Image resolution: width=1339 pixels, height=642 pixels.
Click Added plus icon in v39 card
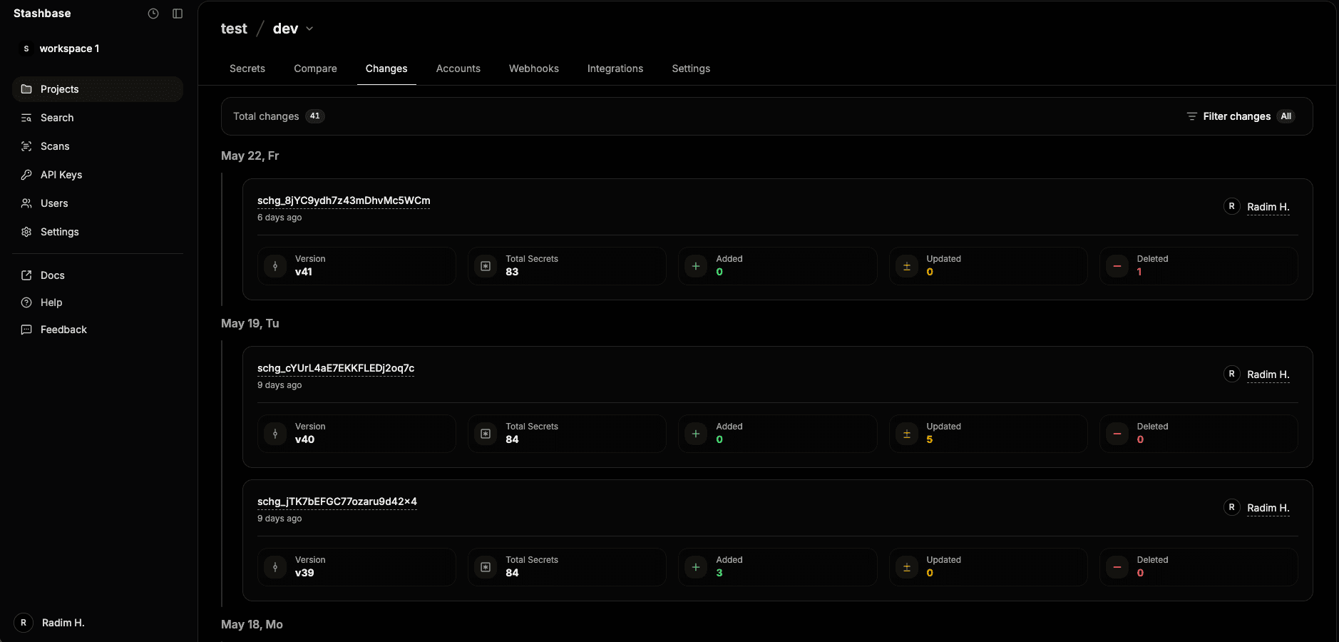pyautogui.click(x=696, y=567)
